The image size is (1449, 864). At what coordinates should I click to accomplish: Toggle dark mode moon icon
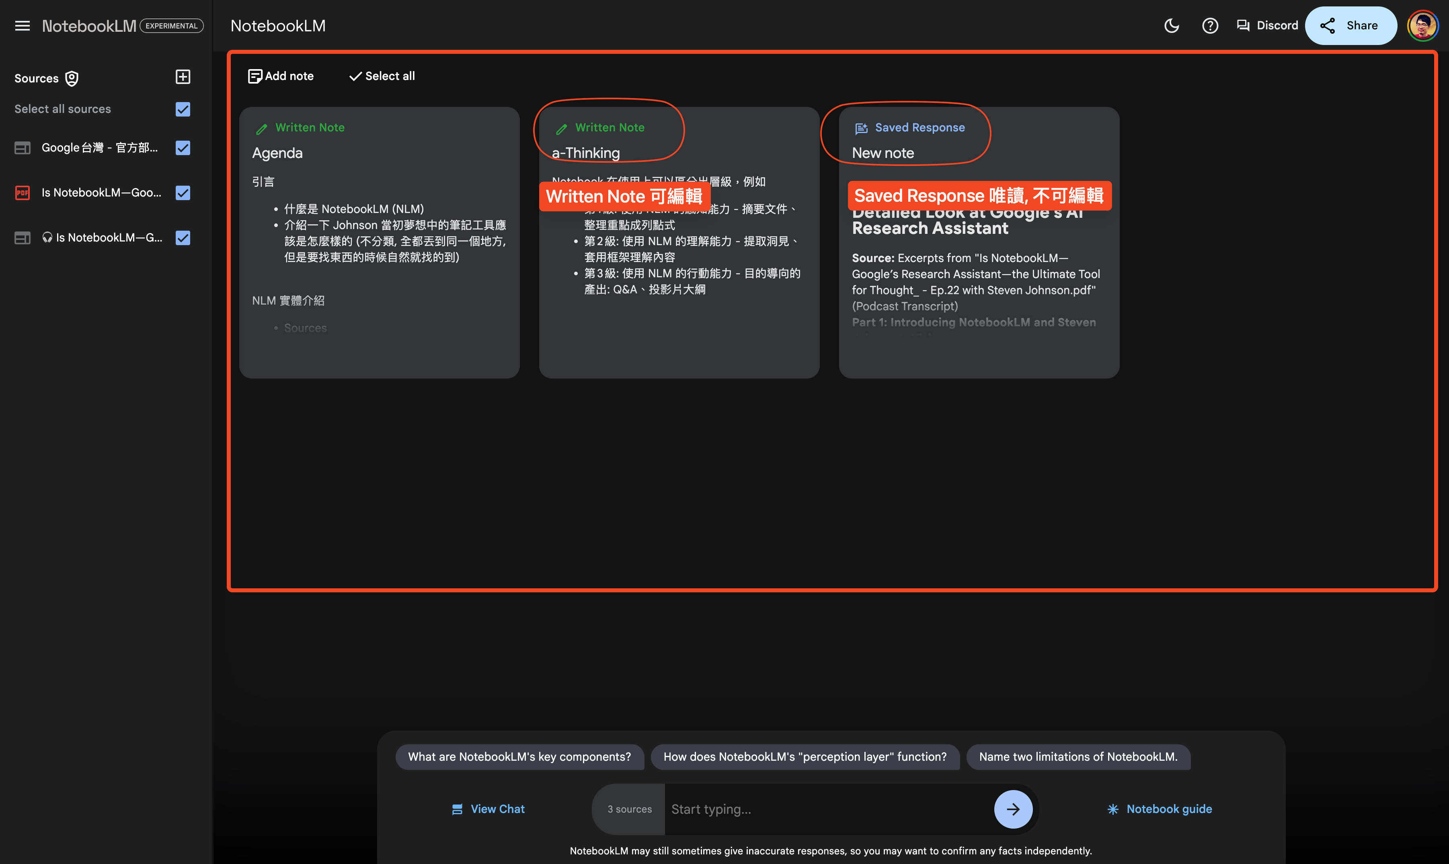click(x=1171, y=26)
